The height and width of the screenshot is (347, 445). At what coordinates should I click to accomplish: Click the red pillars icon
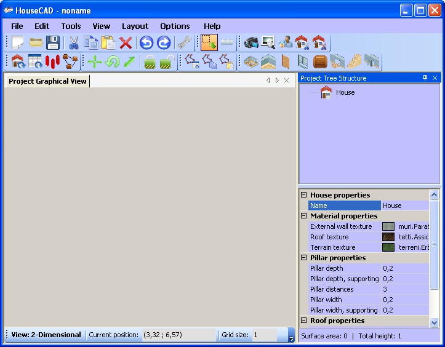point(52,62)
